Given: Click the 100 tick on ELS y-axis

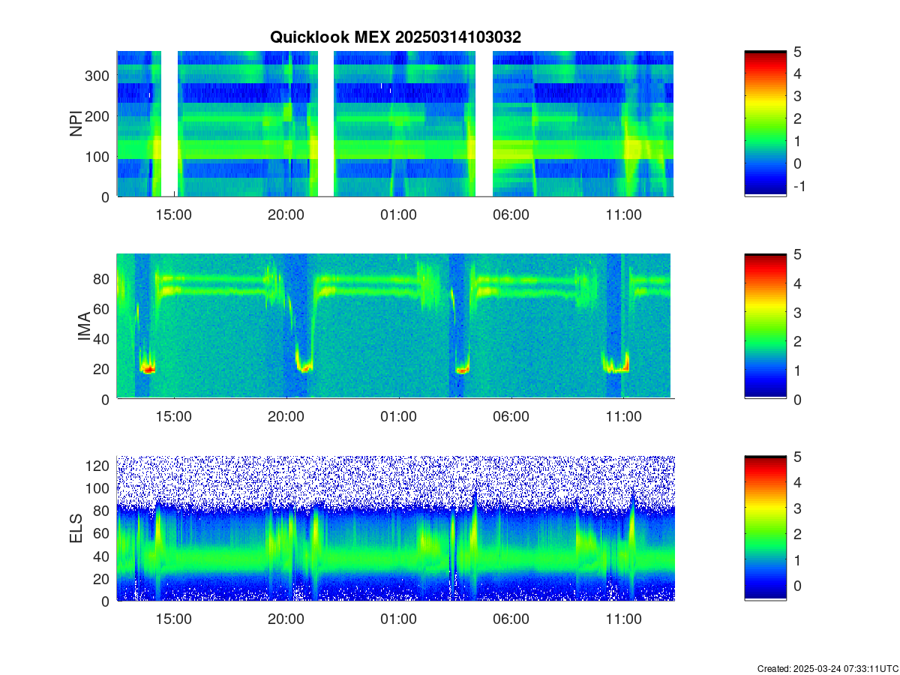Looking at the screenshot, I should click(98, 488).
